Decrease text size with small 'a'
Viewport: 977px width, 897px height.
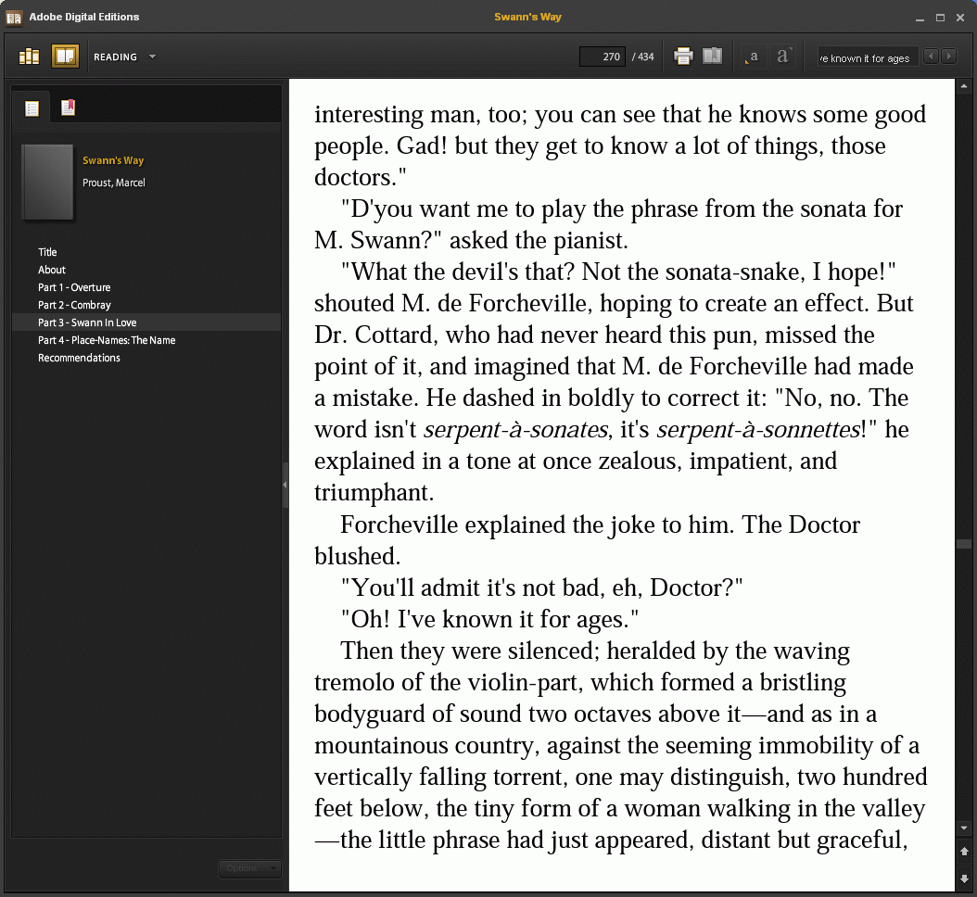753,57
